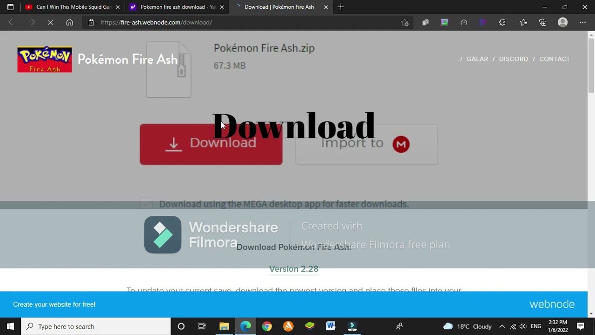Open the CONTACT page
This screenshot has height=335, width=595.
coord(555,59)
